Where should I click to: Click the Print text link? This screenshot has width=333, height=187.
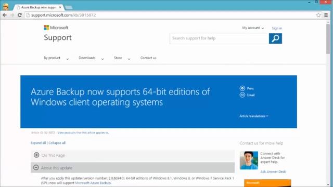(250, 89)
